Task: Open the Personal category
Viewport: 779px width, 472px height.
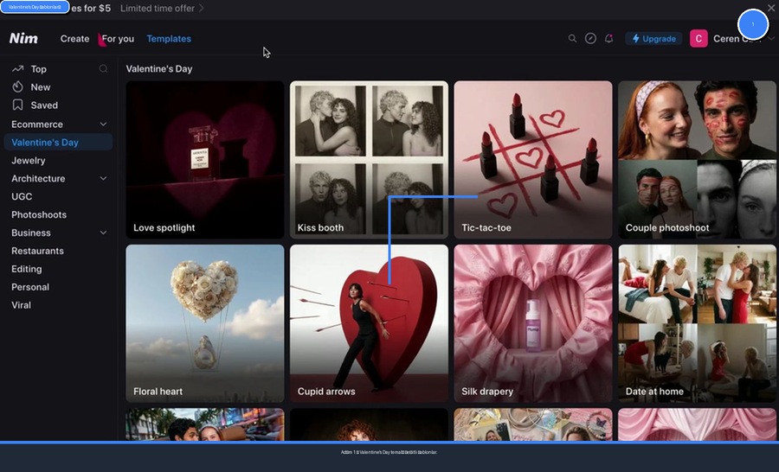Action: click(x=30, y=287)
